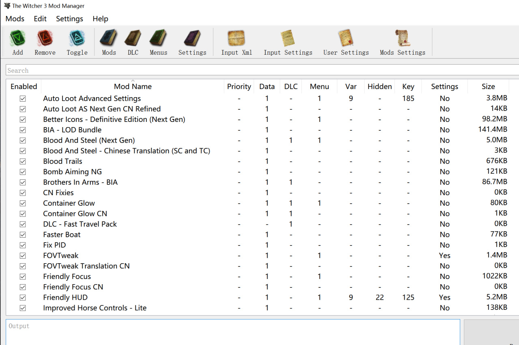
Task: Open the Mods Settings scroll icon
Action: coord(403,38)
